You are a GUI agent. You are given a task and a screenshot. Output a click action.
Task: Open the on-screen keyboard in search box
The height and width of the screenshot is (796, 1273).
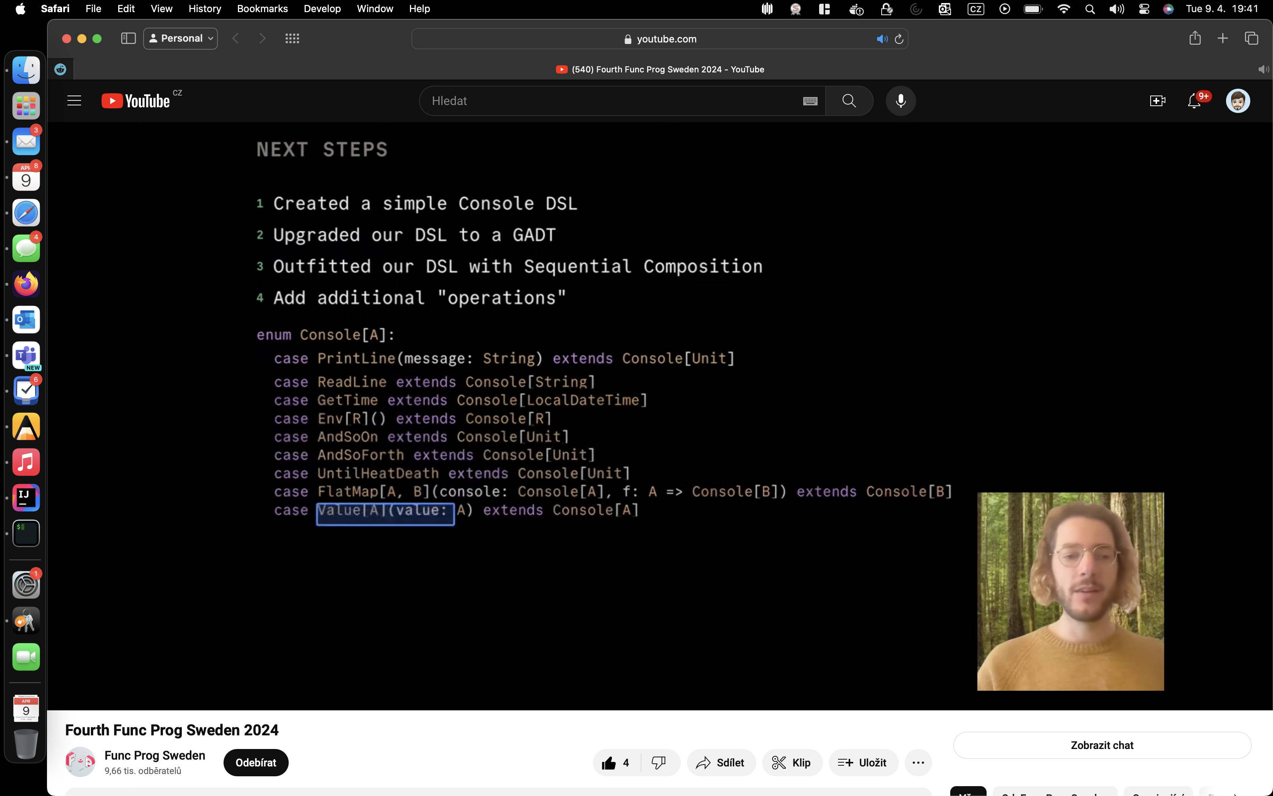810,101
